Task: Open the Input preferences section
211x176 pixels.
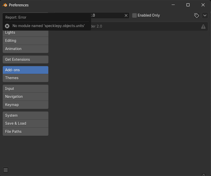Action: coord(26,89)
